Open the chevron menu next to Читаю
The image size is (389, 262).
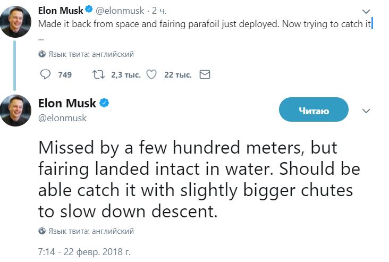pos(366,111)
